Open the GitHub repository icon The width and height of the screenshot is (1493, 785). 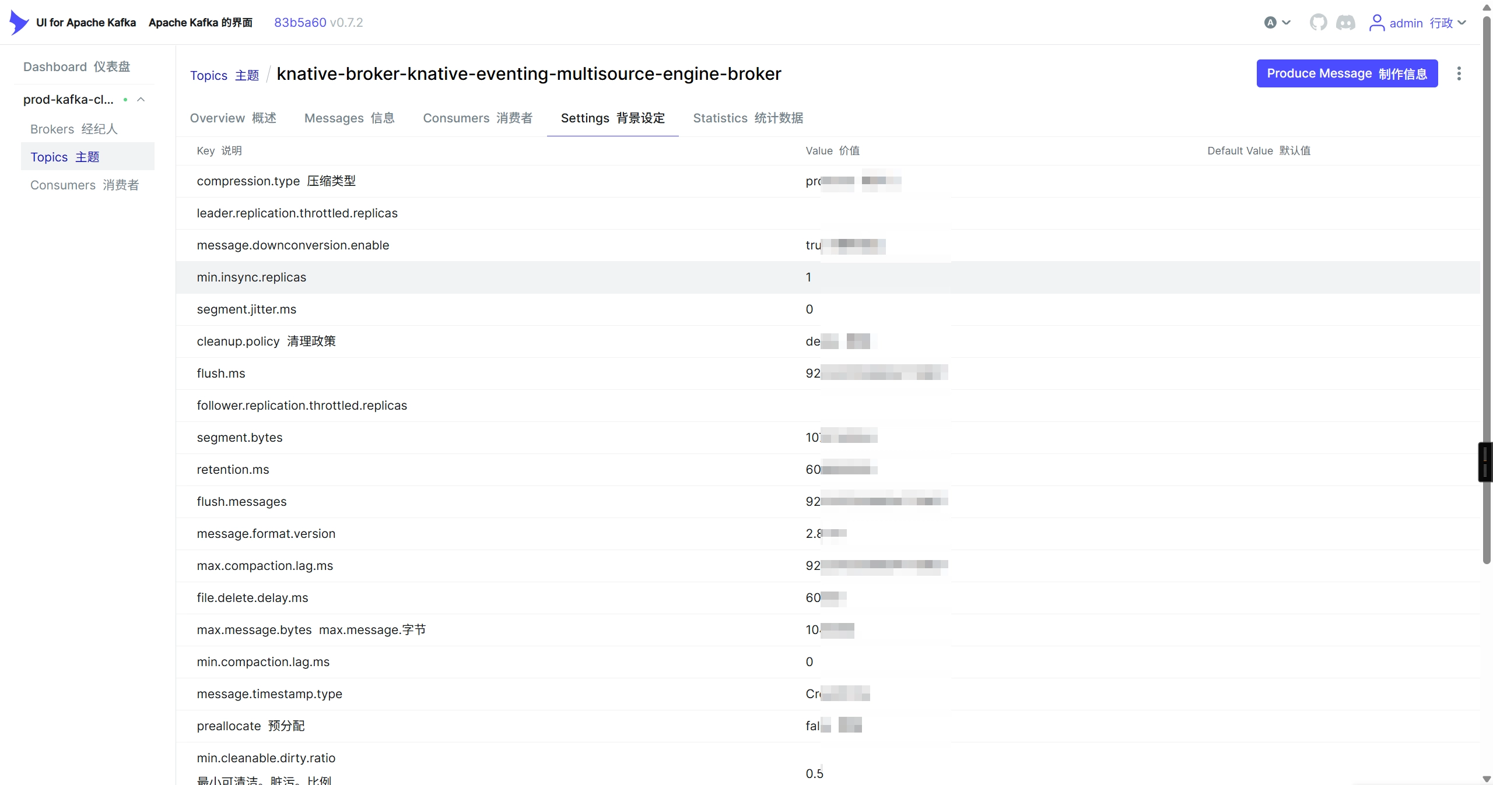[1318, 23]
